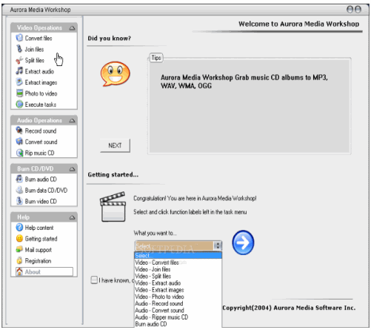The image size is (371, 330).
Task: Click the Extract audio music note icon
Action: tap(19, 71)
